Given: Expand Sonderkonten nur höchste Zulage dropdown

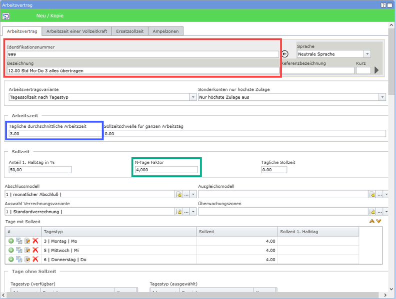Looking at the screenshot, I should click(382, 97).
